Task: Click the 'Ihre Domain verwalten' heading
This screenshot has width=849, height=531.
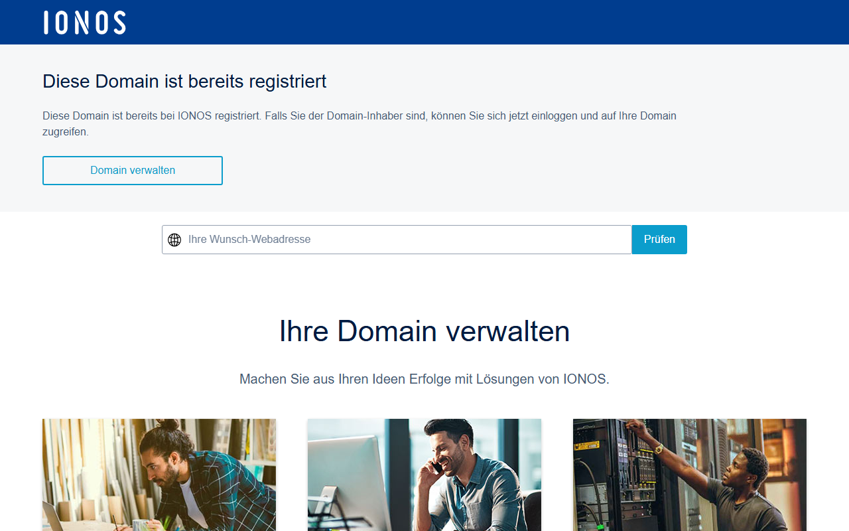Action: [424, 331]
